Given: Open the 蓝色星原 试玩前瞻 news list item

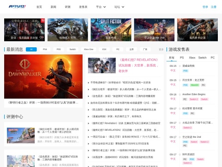Looking at the screenshot, I should (123, 96).
